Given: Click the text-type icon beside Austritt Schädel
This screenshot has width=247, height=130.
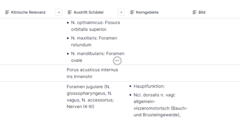Looking at the screenshot, I should tap(70, 13).
